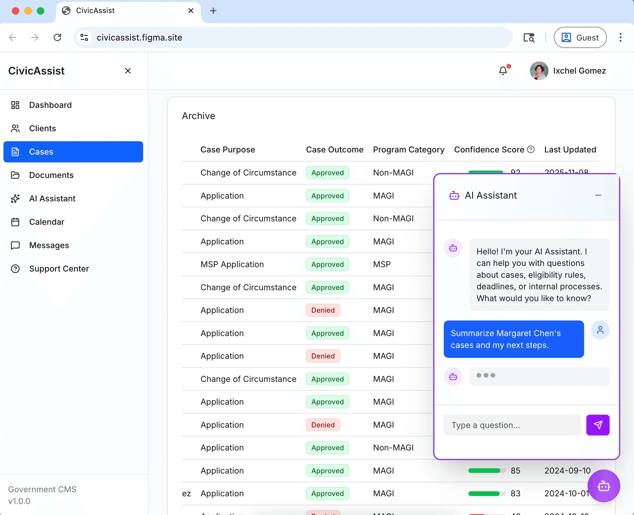Open the Chrome three-dot menu

point(620,37)
